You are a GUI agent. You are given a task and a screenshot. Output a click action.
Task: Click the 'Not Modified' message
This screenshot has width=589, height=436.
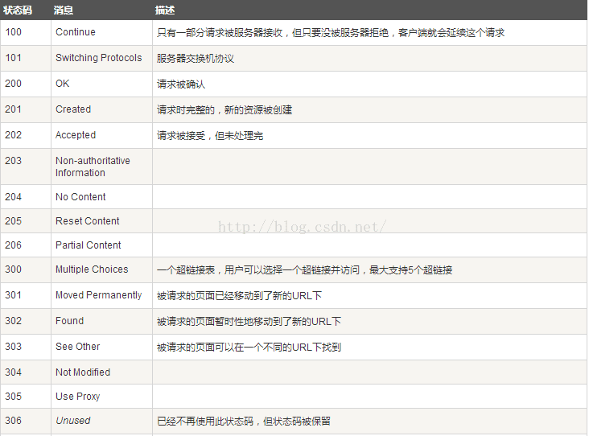pyautogui.click(x=83, y=372)
